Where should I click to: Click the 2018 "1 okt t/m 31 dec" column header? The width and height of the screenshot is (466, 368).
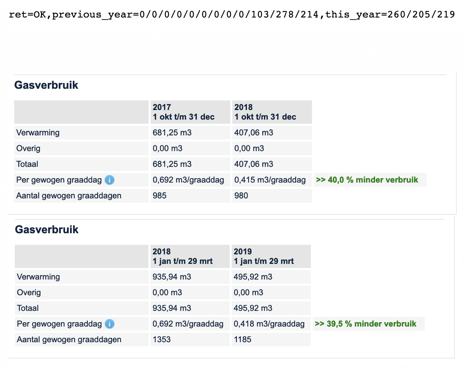(265, 112)
